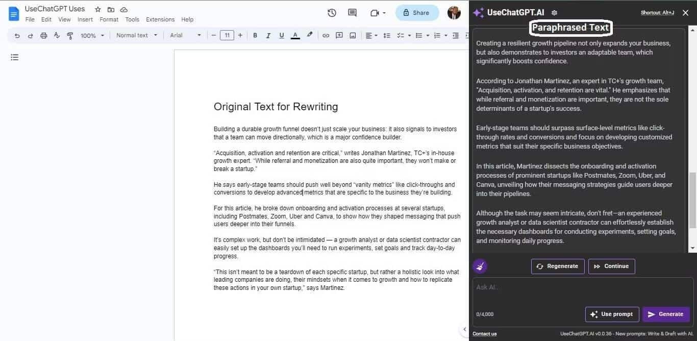
Task: Open the Extensions menu
Action: pyautogui.click(x=160, y=19)
